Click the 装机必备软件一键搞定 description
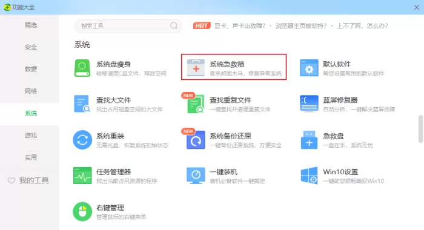Viewport: 424px width, 230px height. pos(237,181)
